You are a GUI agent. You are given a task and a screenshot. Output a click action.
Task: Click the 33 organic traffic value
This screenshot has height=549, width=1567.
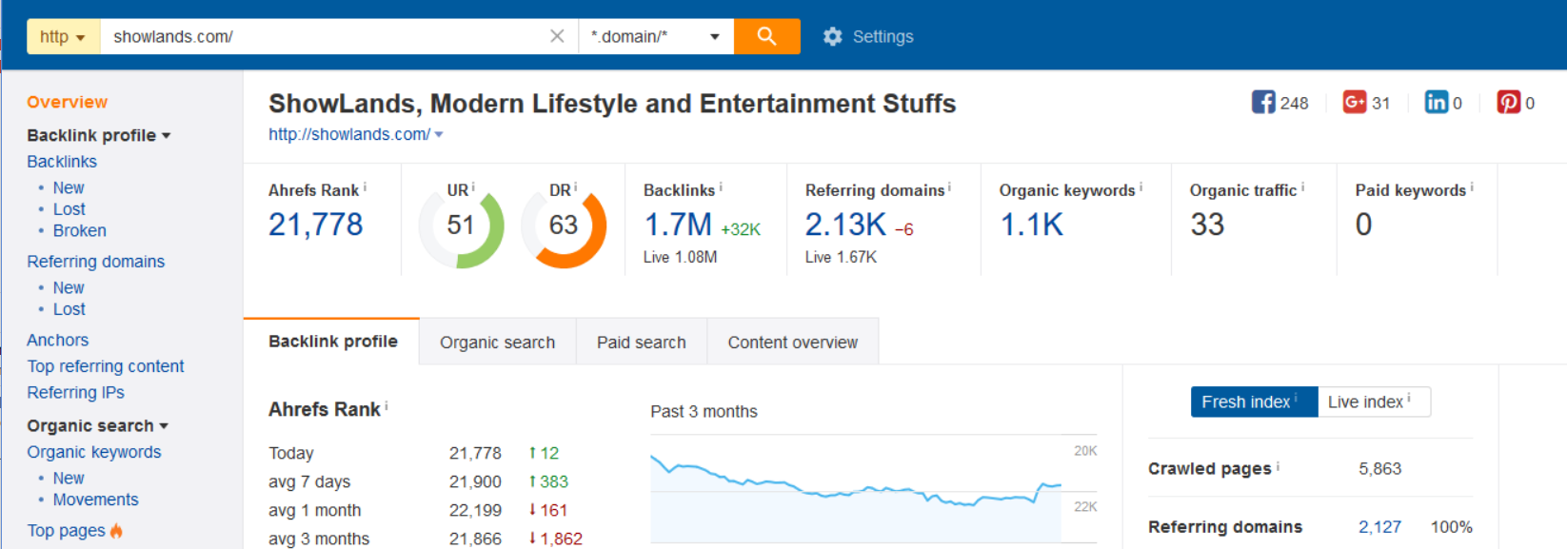tap(1207, 225)
